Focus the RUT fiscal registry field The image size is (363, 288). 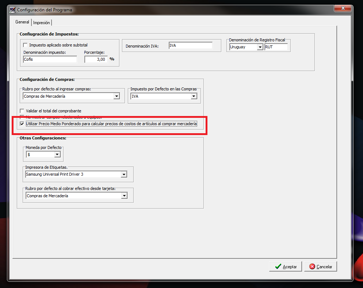[276, 47]
